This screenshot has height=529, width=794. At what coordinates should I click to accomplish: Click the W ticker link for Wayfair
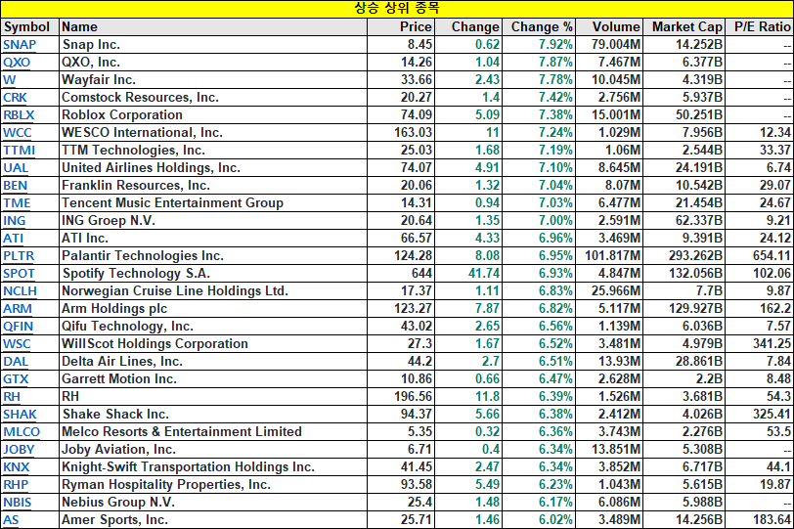coord(9,80)
